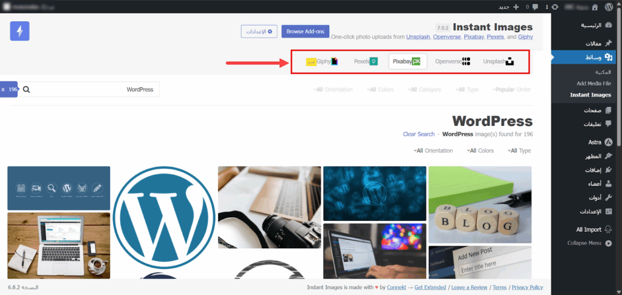
Task: Click the Instant Images lightning bolt logo
Action: (20, 31)
